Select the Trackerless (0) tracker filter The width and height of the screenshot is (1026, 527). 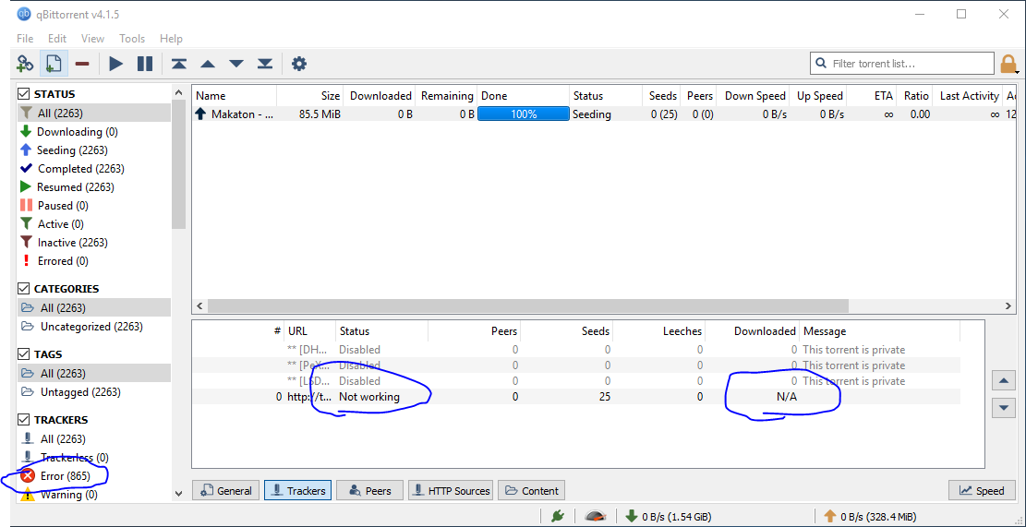click(x=74, y=458)
